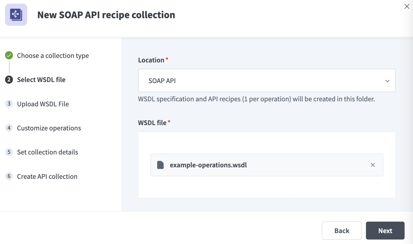
Task: Click step number 3 circle icon
Action: pyautogui.click(x=9, y=104)
